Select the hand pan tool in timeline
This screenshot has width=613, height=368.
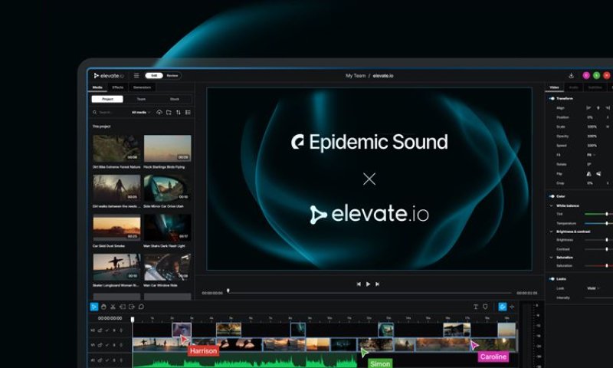coord(103,307)
